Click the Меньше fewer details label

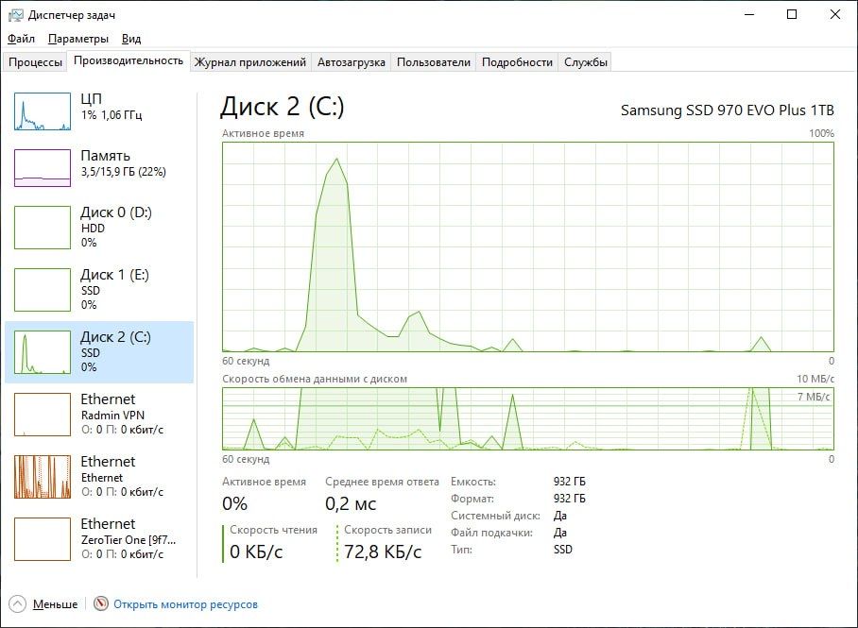coord(55,604)
